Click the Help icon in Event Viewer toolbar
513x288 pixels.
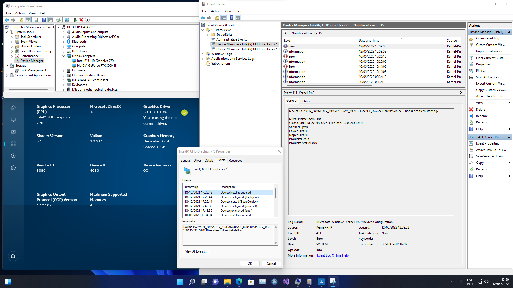coord(231,18)
